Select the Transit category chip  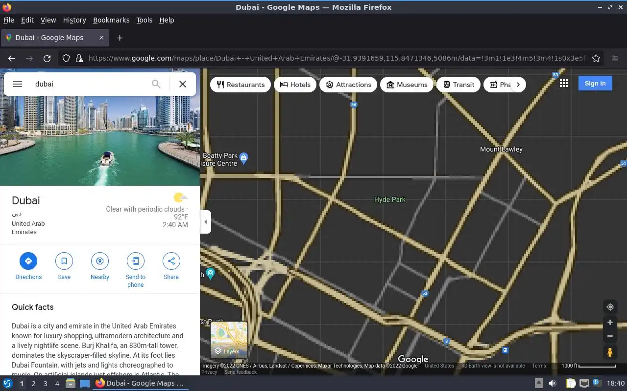458,85
